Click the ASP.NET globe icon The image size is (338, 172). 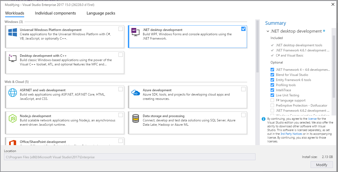[x=13, y=93]
